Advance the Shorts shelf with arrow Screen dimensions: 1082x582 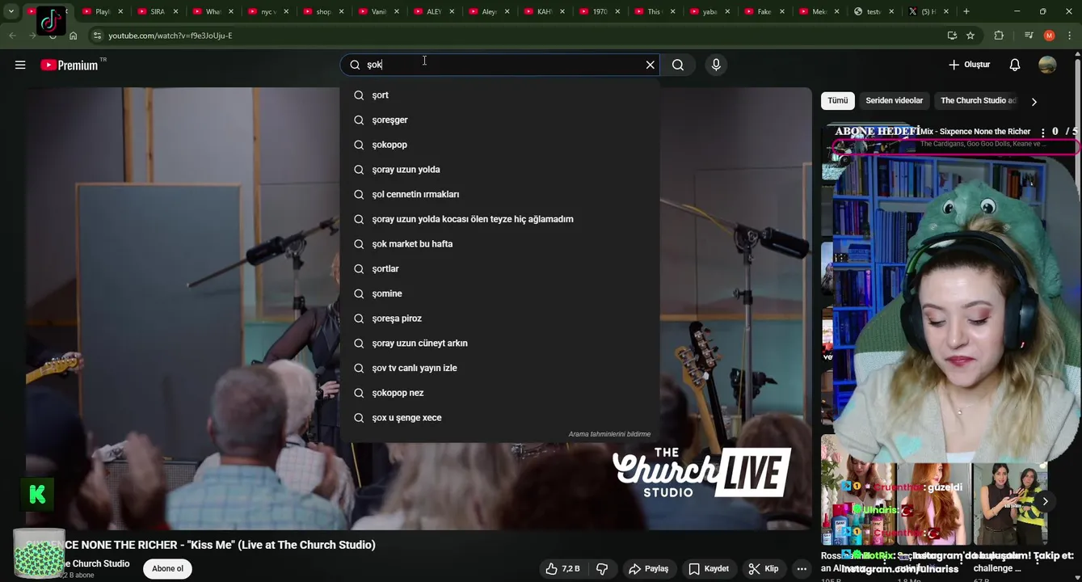[x=1045, y=501]
